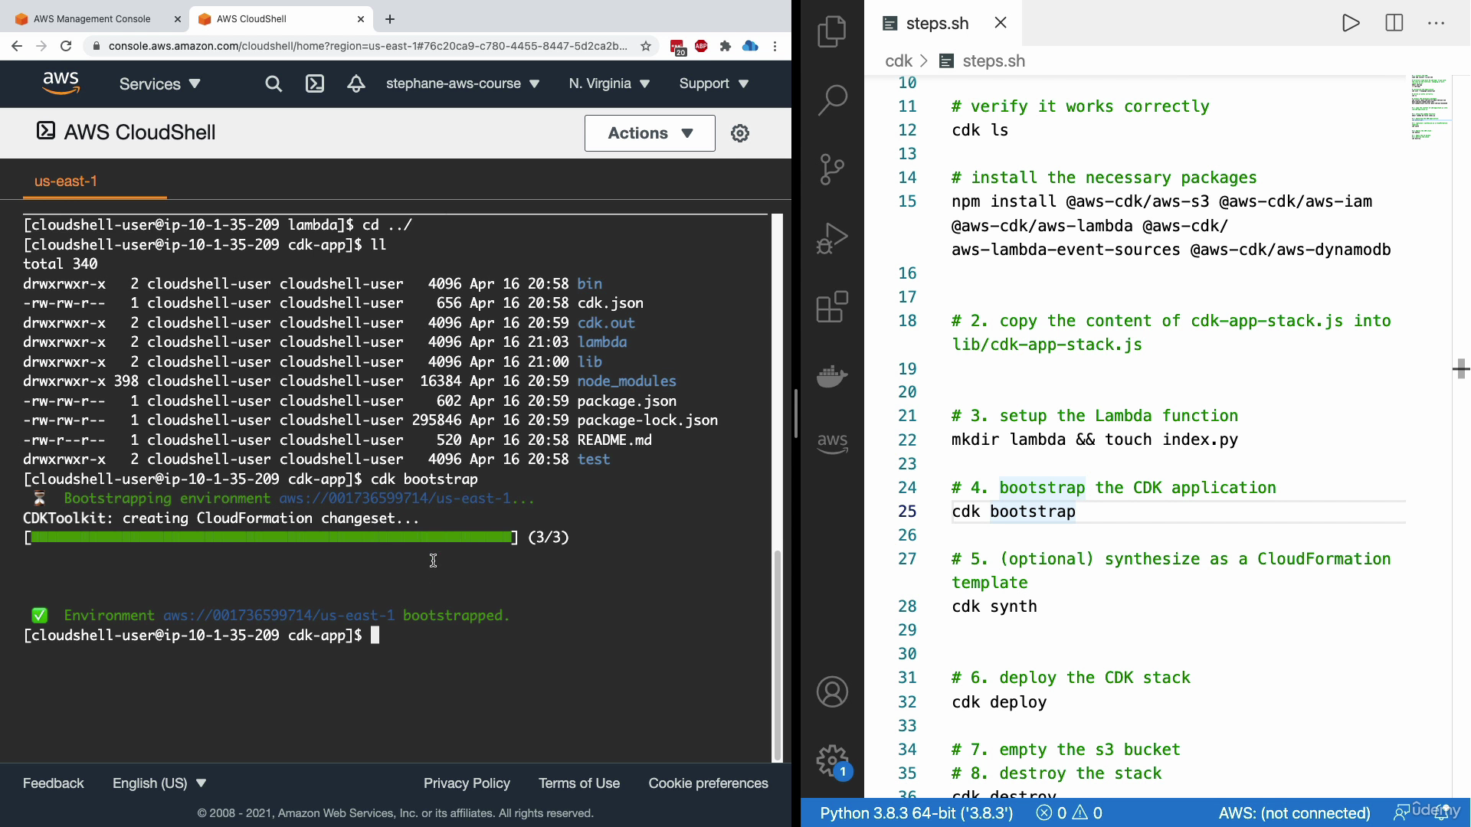The height and width of the screenshot is (827, 1471).
Task: Click the CloudShell terminal scrollbar
Action: coord(778,655)
